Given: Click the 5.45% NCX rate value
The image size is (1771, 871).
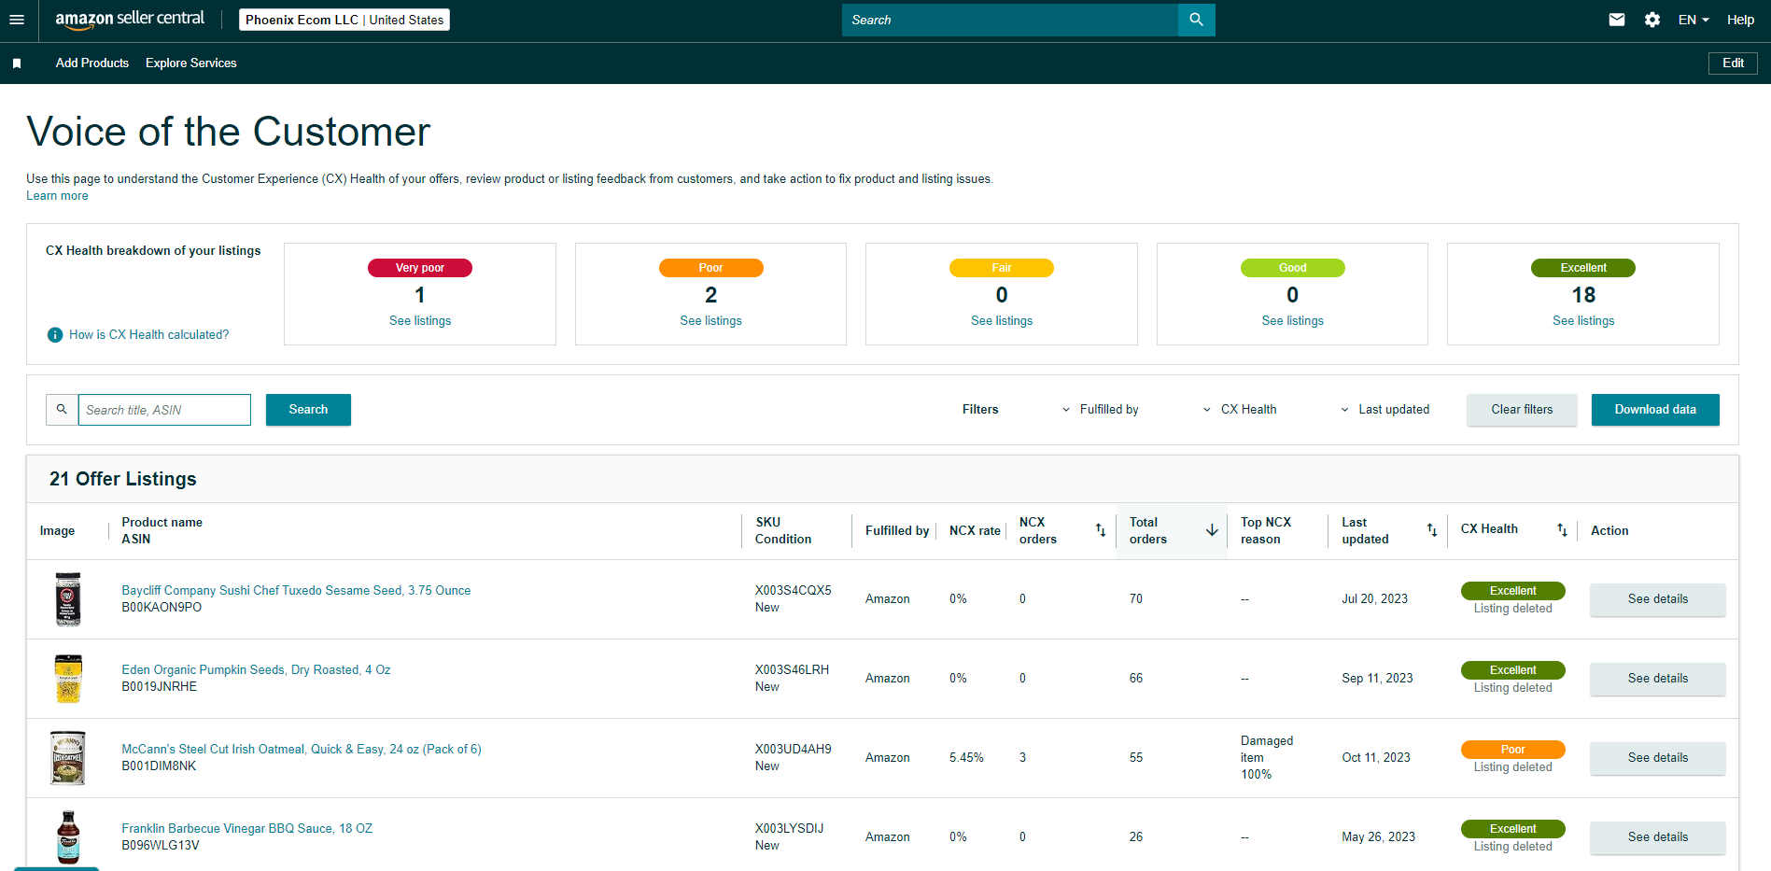Looking at the screenshot, I should pos(966,758).
